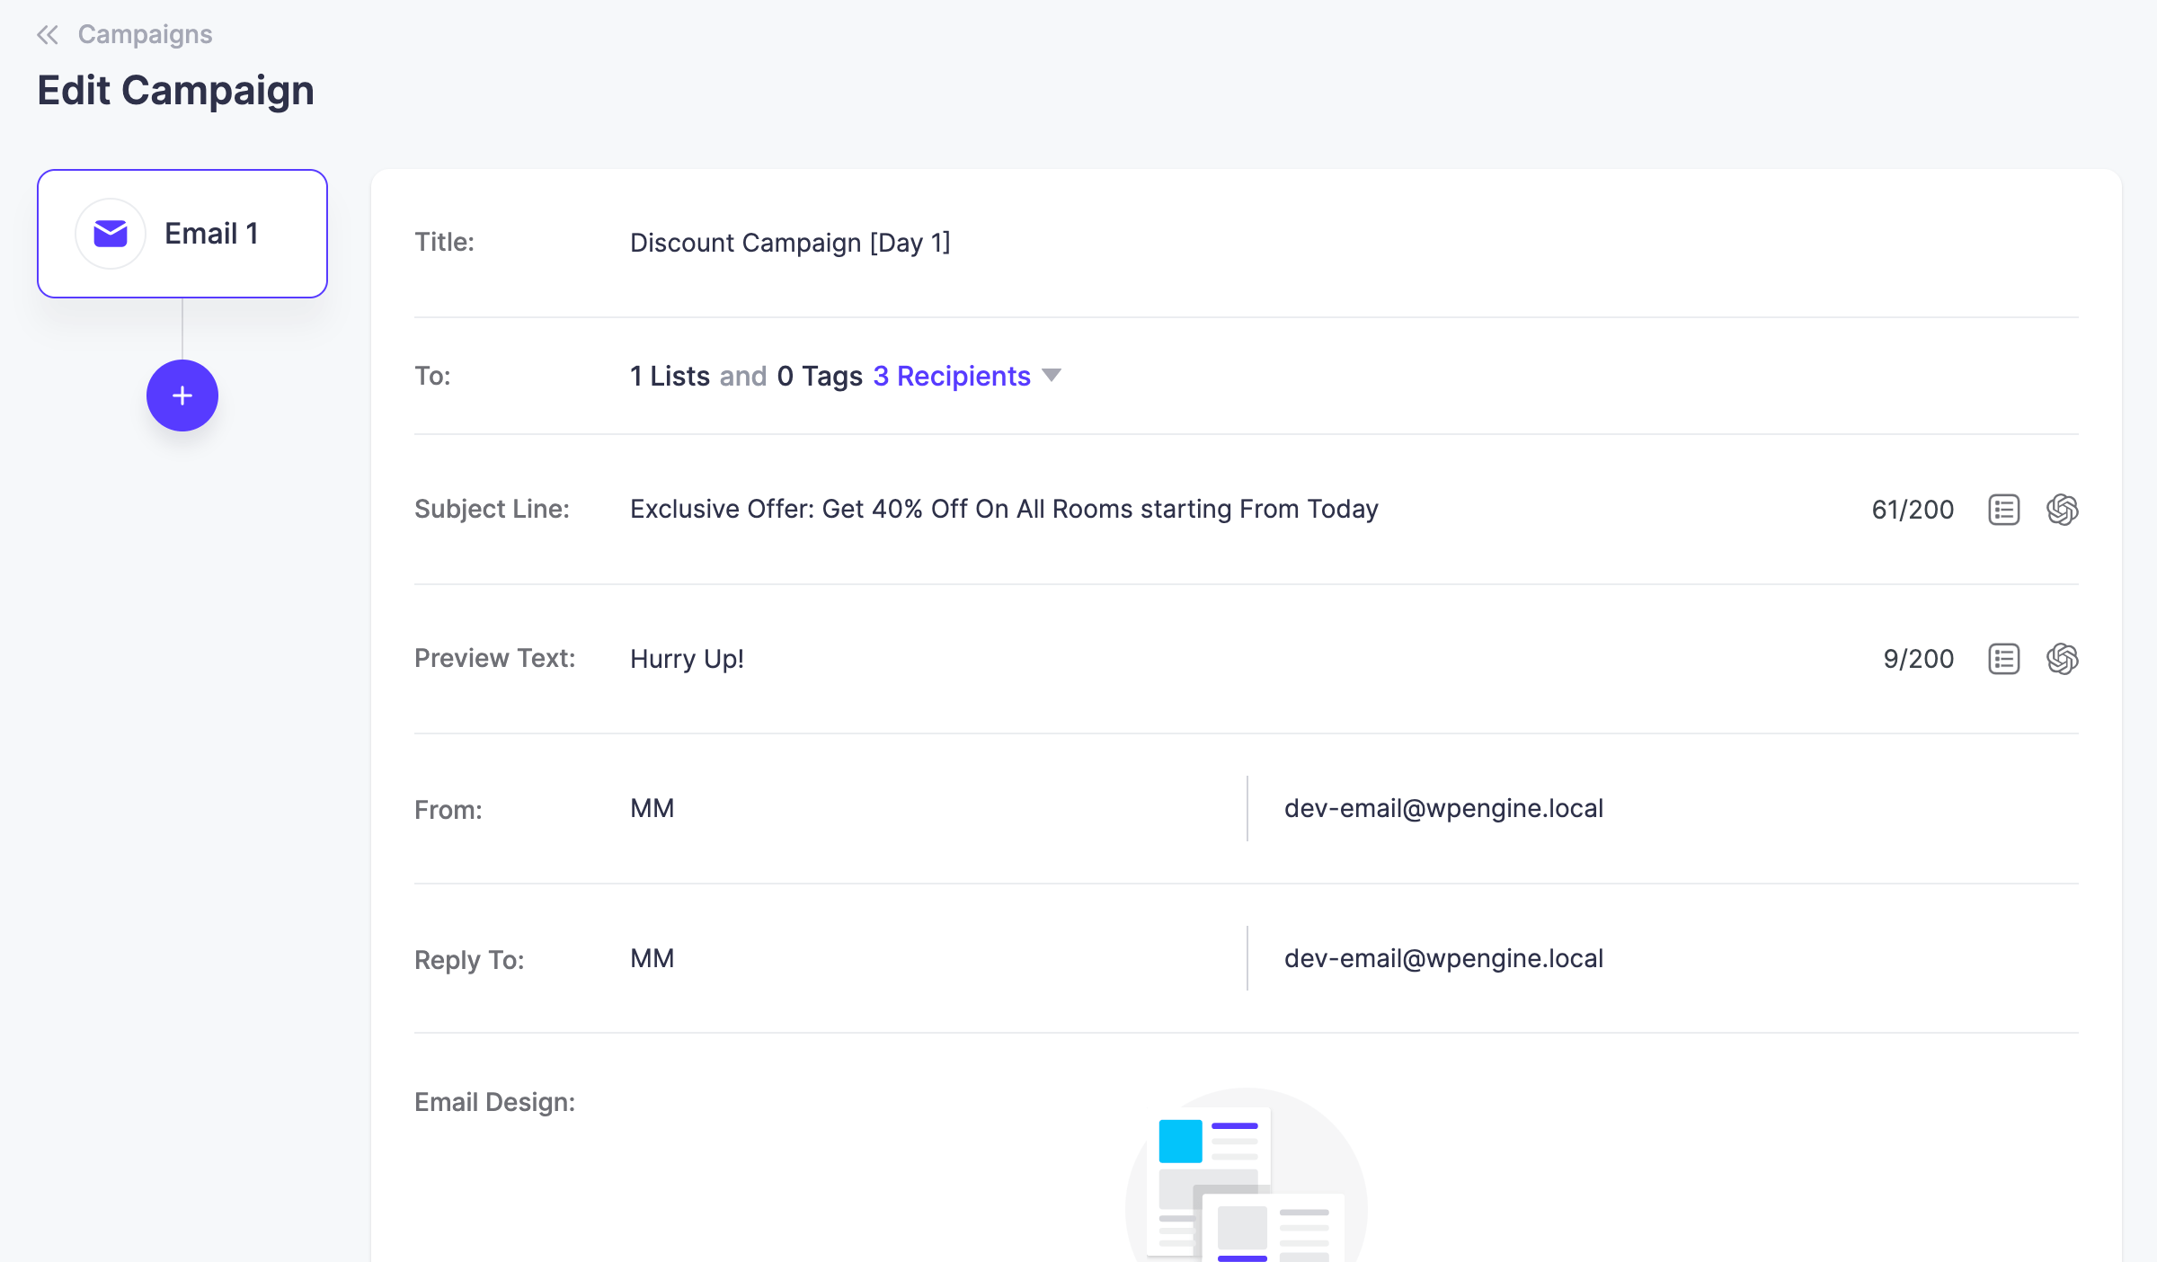Viewport: 2157px width, 1262px height.
Task: Click '0 Tags' in the To row
Action: pos(820,376)
